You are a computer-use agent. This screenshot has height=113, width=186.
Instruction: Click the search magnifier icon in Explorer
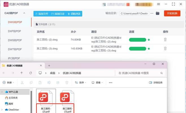tap(162, 73)
